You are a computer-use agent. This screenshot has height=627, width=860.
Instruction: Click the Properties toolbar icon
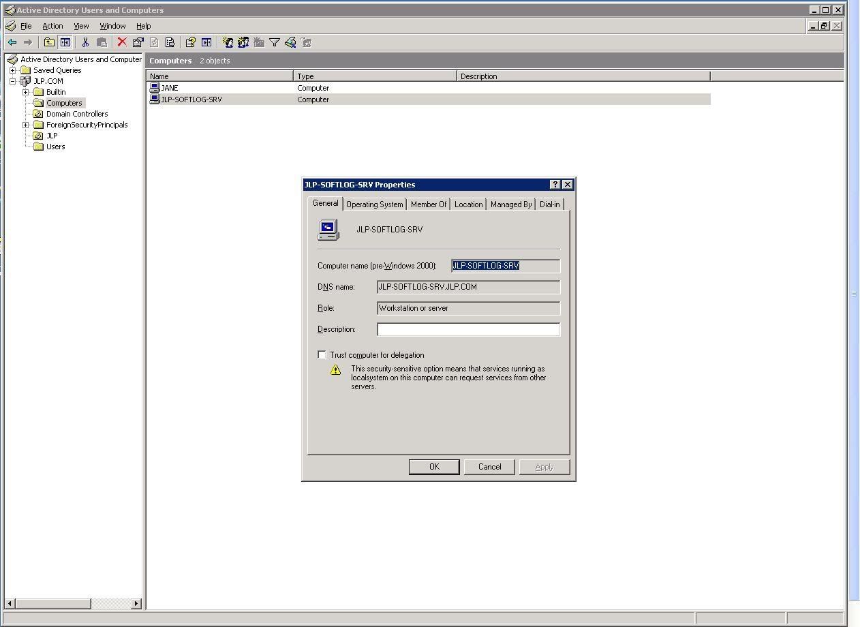coord(138,42)
